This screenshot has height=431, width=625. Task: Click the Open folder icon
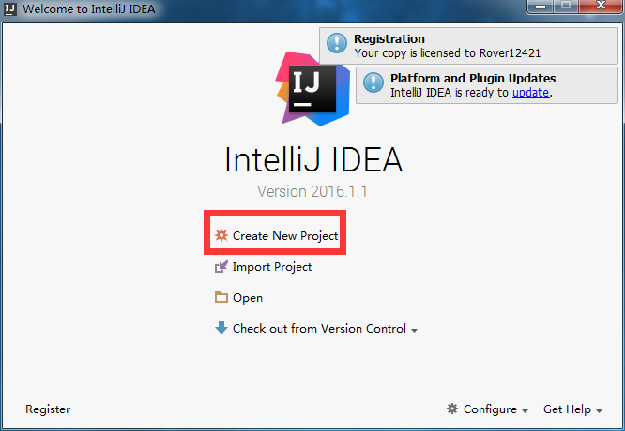click(x=221, y=297)
